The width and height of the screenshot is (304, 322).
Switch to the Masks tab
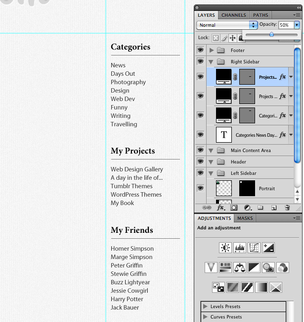[x=245, y=218]
